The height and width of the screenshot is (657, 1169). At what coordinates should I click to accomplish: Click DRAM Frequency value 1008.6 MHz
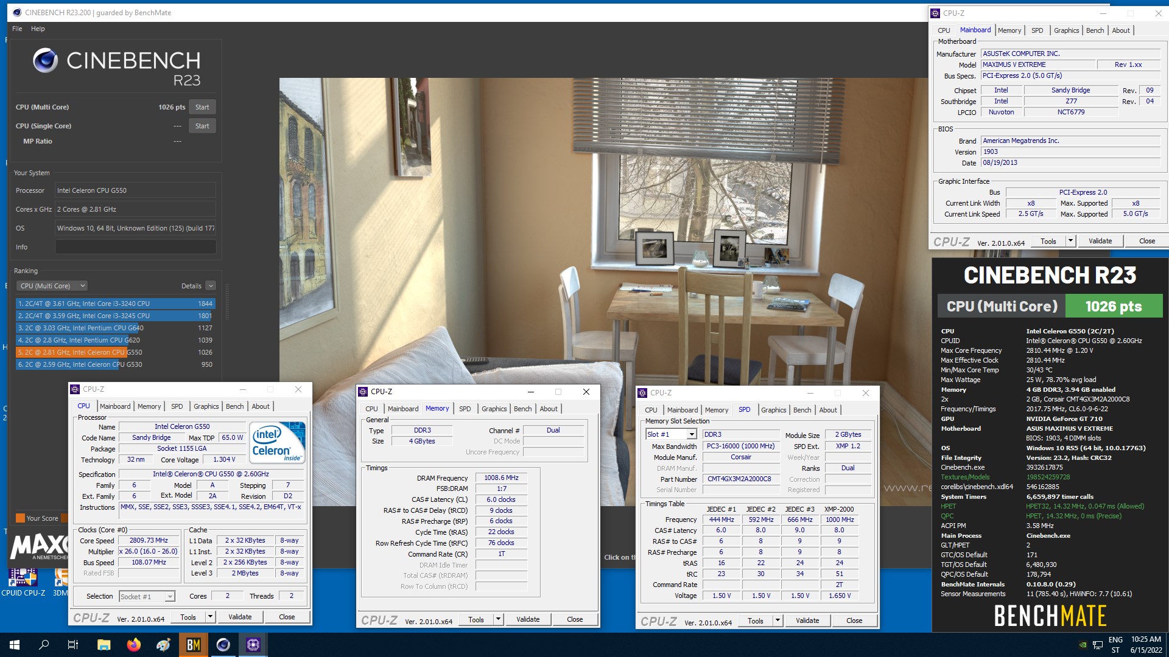[x=501, y=478]
